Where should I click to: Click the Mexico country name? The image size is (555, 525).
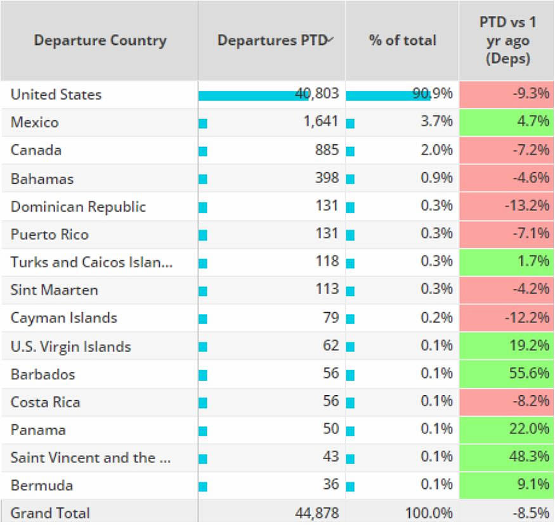click(x=34, y=123)
